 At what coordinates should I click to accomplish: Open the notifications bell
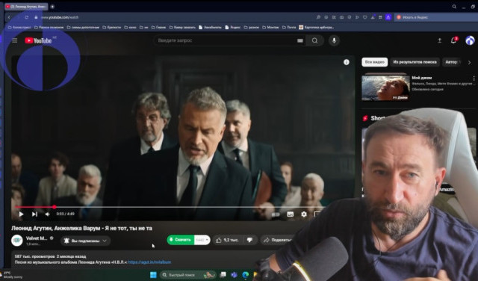pos(453,40)
